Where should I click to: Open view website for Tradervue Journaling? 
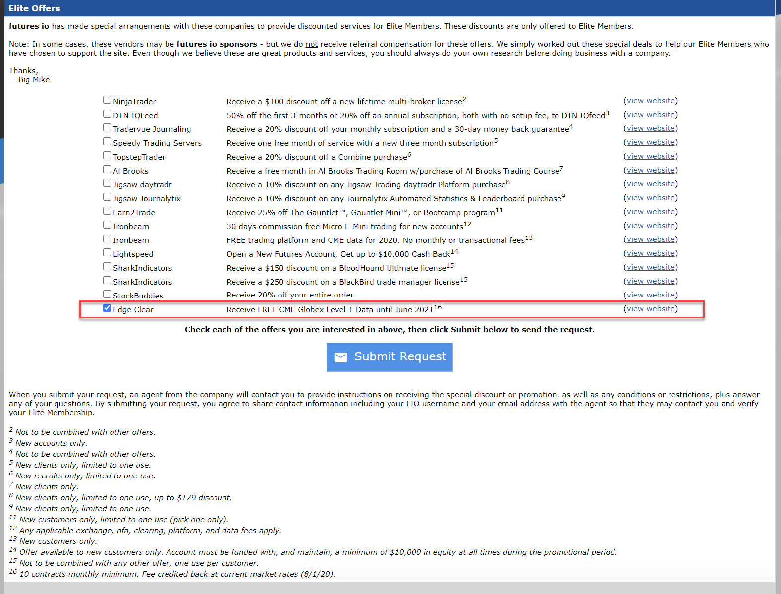(651, 128)
